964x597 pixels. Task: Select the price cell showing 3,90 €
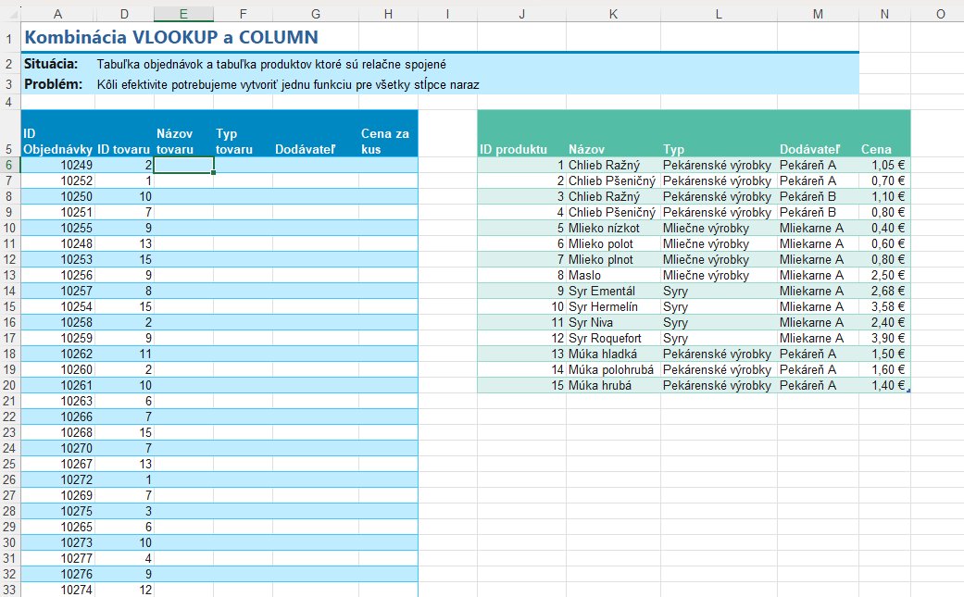click(884, 338)
